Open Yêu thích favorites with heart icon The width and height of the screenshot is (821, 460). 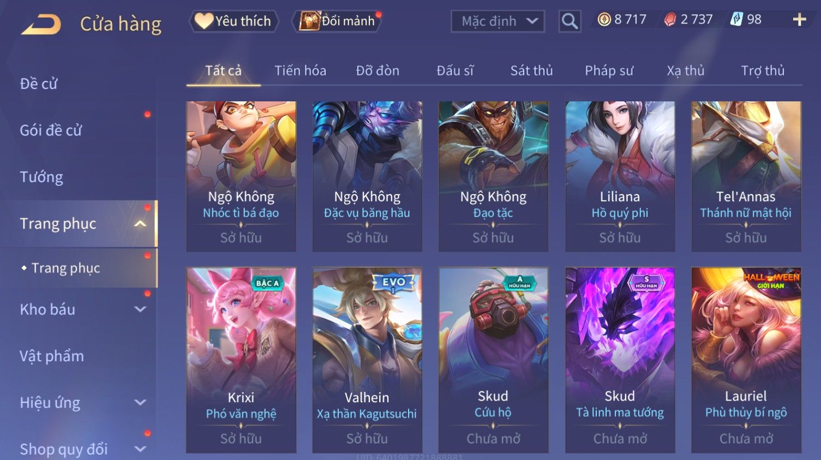tap(233, 21)
